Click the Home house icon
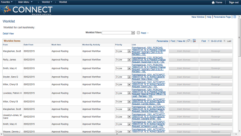Image resolution: width=241 pixels, height=136 pixels. point(213,3)
